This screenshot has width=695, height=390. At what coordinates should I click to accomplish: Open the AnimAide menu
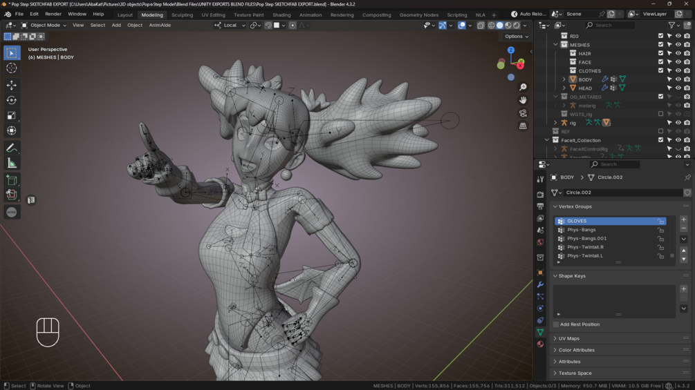tap(160, 26)
